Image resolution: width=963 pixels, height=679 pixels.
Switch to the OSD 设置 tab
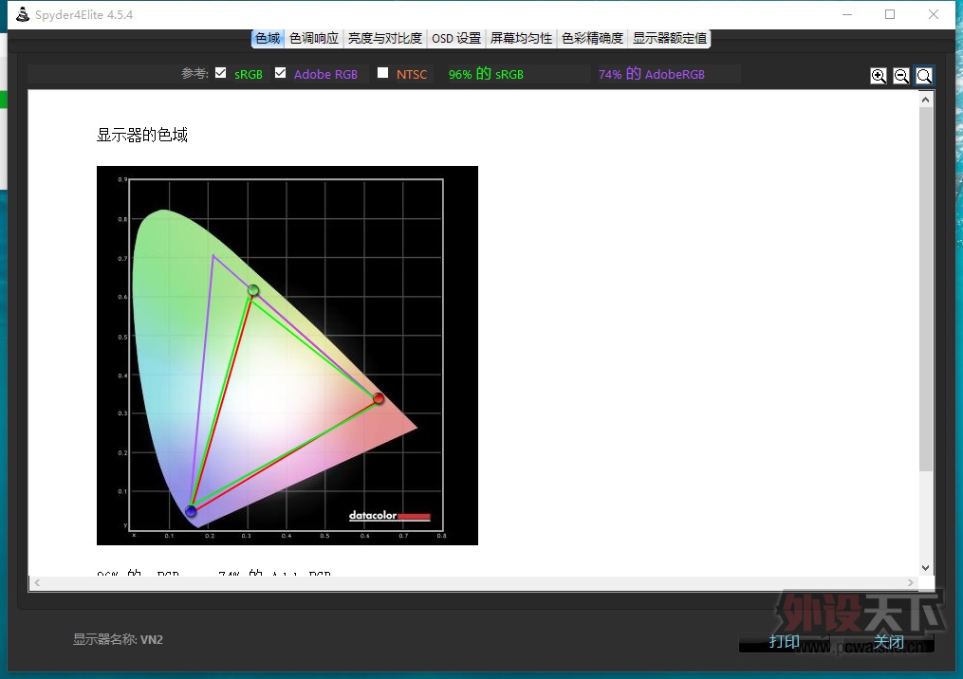(x=456, y=38)
